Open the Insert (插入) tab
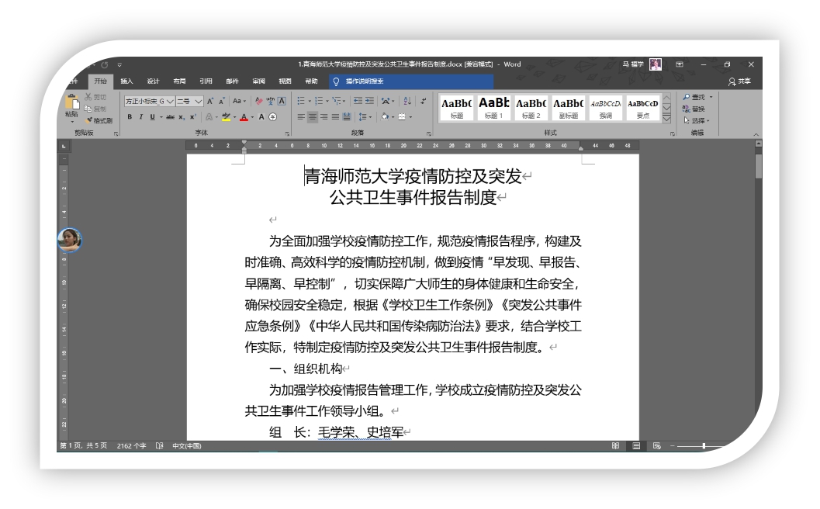This screenshot has height=509, width=820. coord(126,81)
